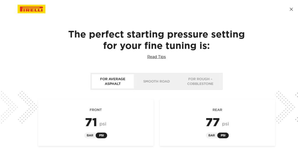Image resolution: width=298 pixels, height=148 pixels.
Task: Click the psi unit text beside 71
Action: 103,124
